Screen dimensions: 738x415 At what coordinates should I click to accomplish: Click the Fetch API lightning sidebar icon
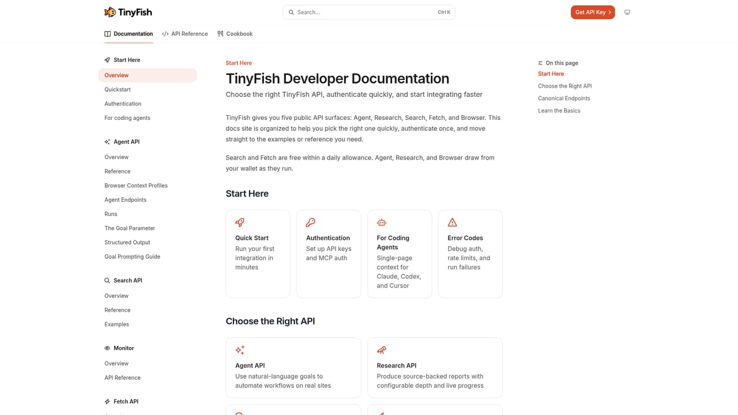(107, 402)
